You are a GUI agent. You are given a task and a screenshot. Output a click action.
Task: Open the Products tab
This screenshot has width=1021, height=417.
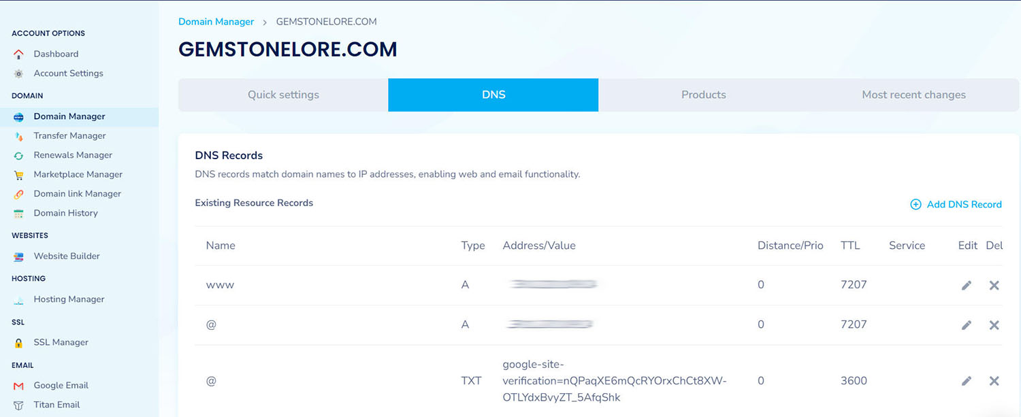tap(703, 95)
